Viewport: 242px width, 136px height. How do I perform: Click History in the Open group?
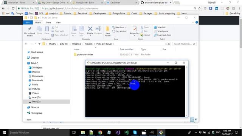click(x=145, y=35)
